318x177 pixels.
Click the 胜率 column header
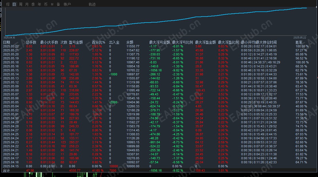coord(299,42)
